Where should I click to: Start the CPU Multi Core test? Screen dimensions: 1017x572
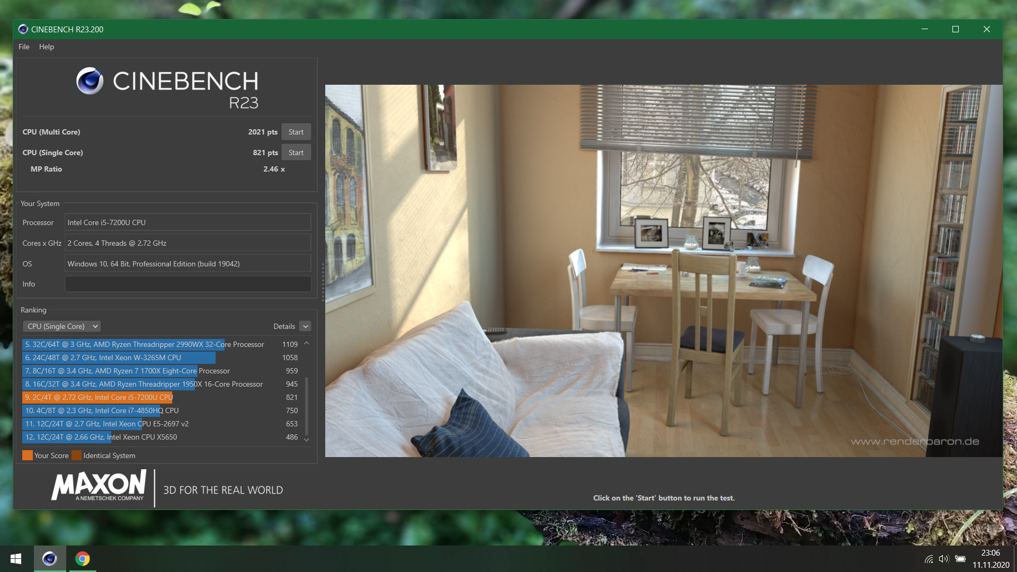click(296, 132)
